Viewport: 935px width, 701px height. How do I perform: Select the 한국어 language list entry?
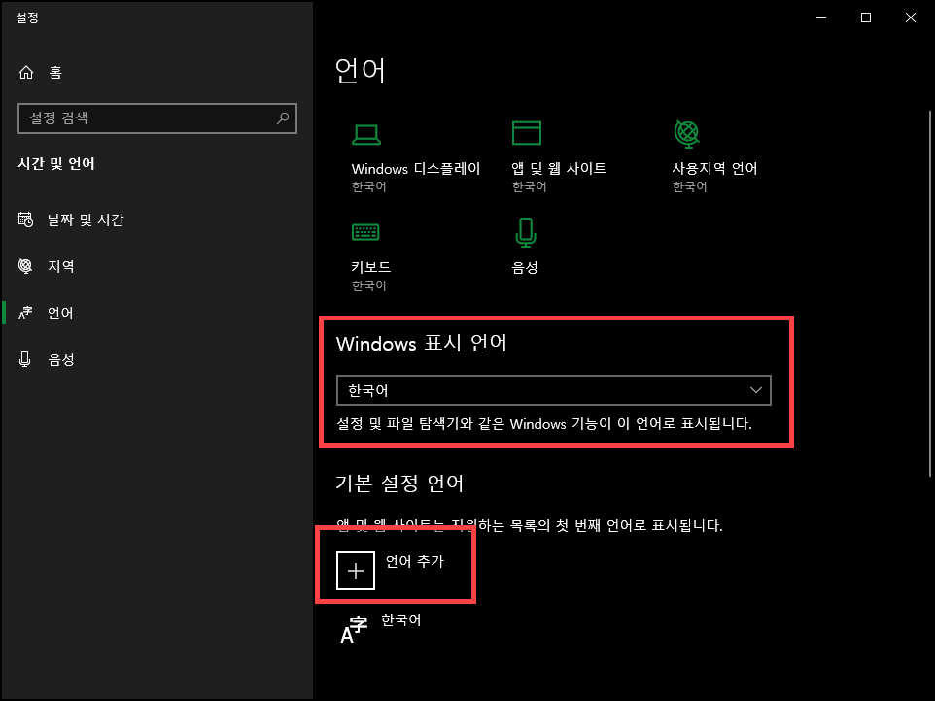click(401, 620)
